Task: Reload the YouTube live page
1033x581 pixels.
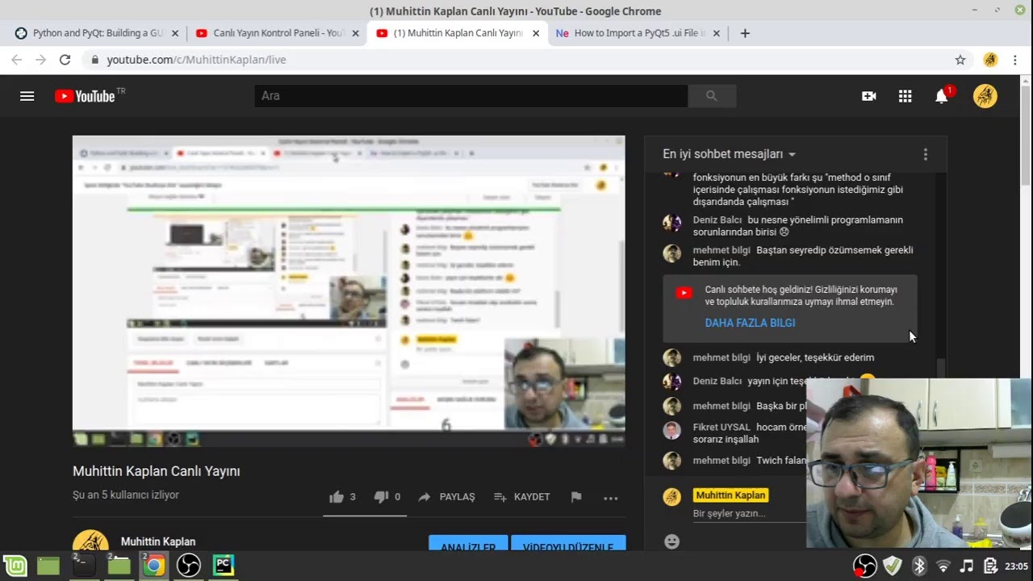Action: click(x=65, y=60)
